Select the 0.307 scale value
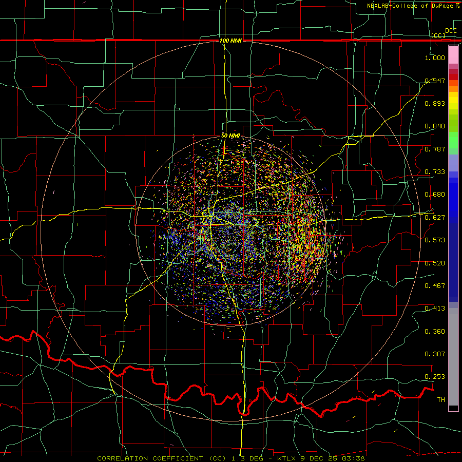The image size is (462, 462). [x=435, y=354]
